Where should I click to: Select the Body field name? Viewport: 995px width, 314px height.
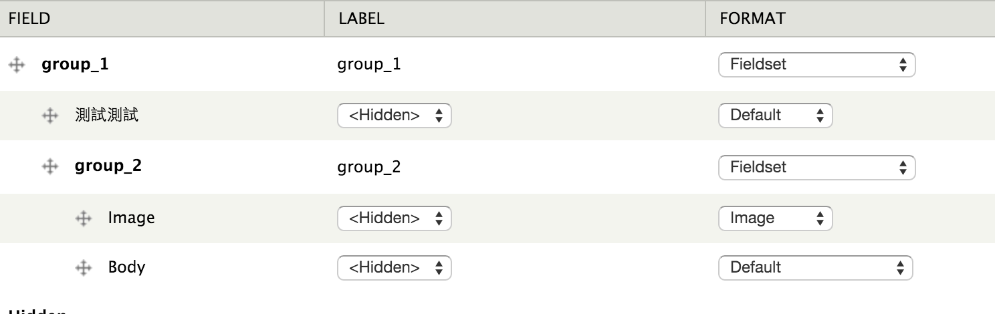tap(127, 267)
